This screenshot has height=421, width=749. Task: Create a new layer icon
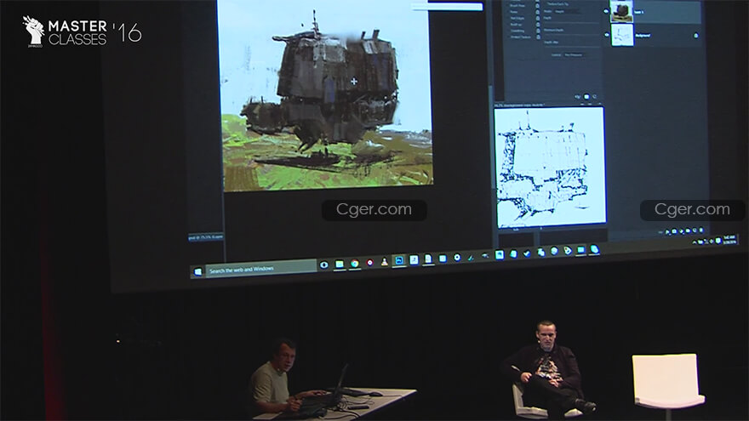695,230
